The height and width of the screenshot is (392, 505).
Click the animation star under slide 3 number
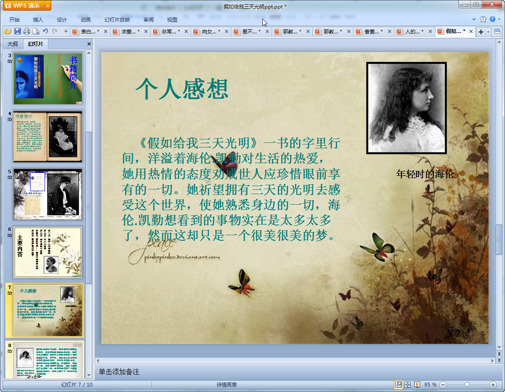coord(10,61)
